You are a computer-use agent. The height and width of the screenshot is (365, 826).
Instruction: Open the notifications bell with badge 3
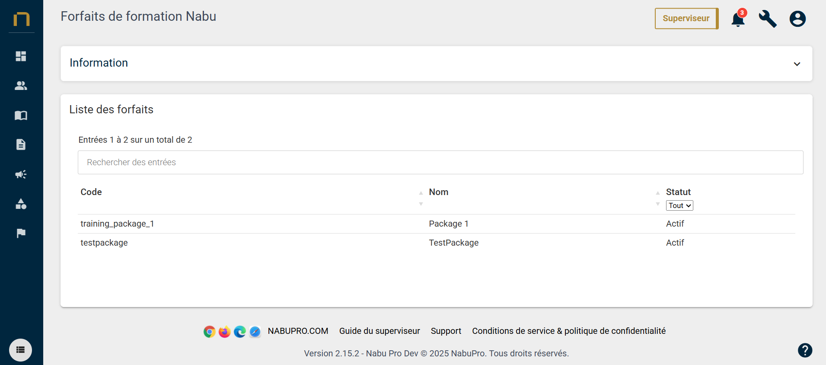click(738, 19)
